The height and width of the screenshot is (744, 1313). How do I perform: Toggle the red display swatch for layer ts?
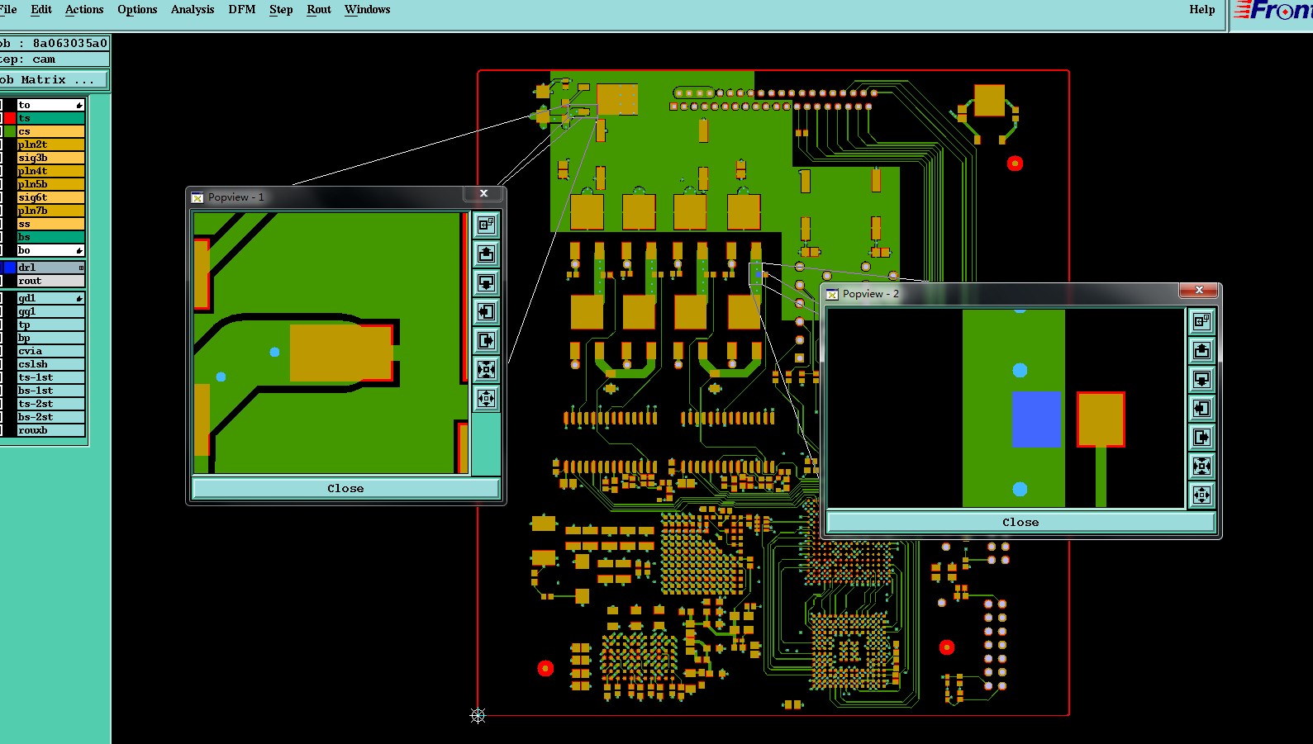coord(10,118)
